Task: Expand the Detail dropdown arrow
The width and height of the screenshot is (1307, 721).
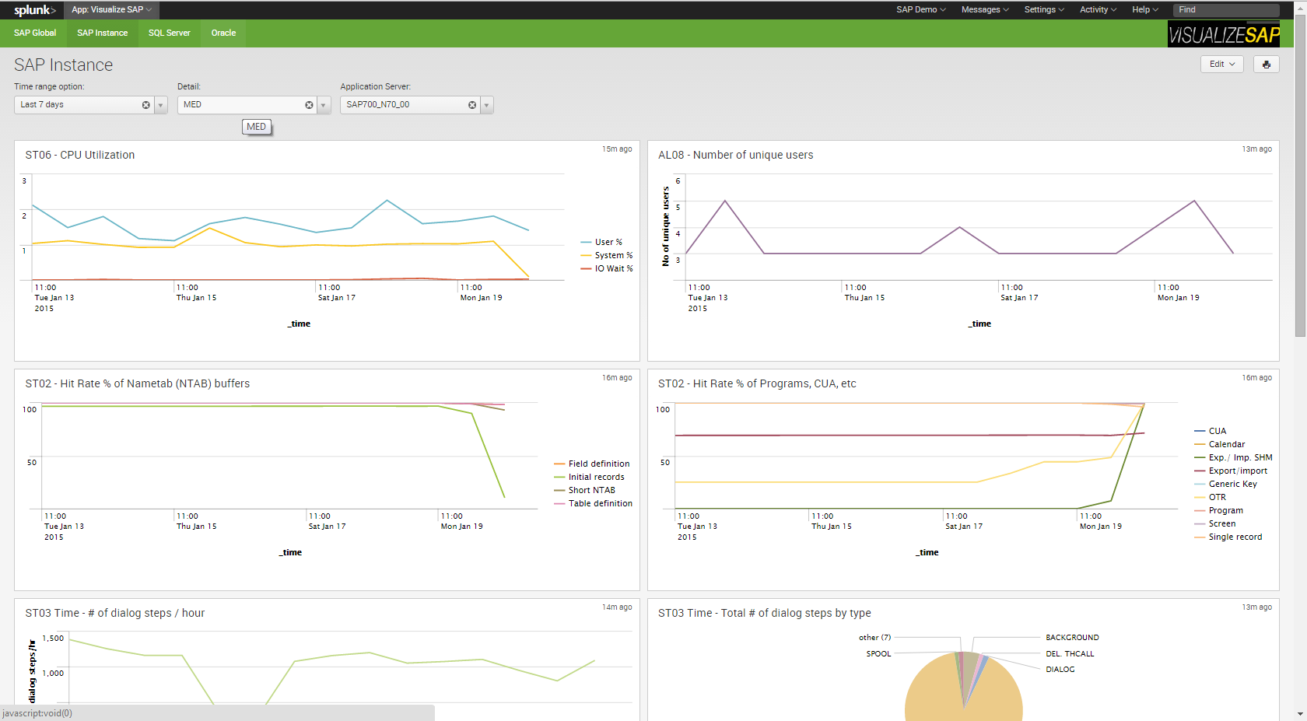Action: 324,105
